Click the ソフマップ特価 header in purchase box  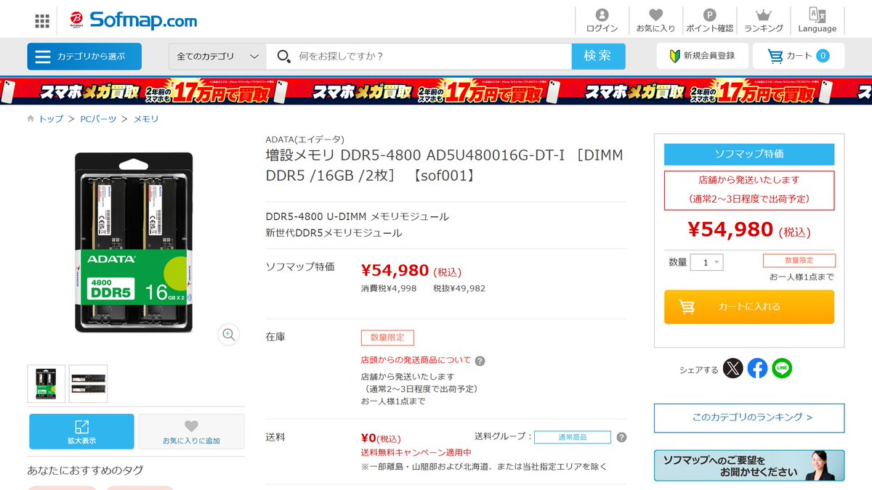749,154
